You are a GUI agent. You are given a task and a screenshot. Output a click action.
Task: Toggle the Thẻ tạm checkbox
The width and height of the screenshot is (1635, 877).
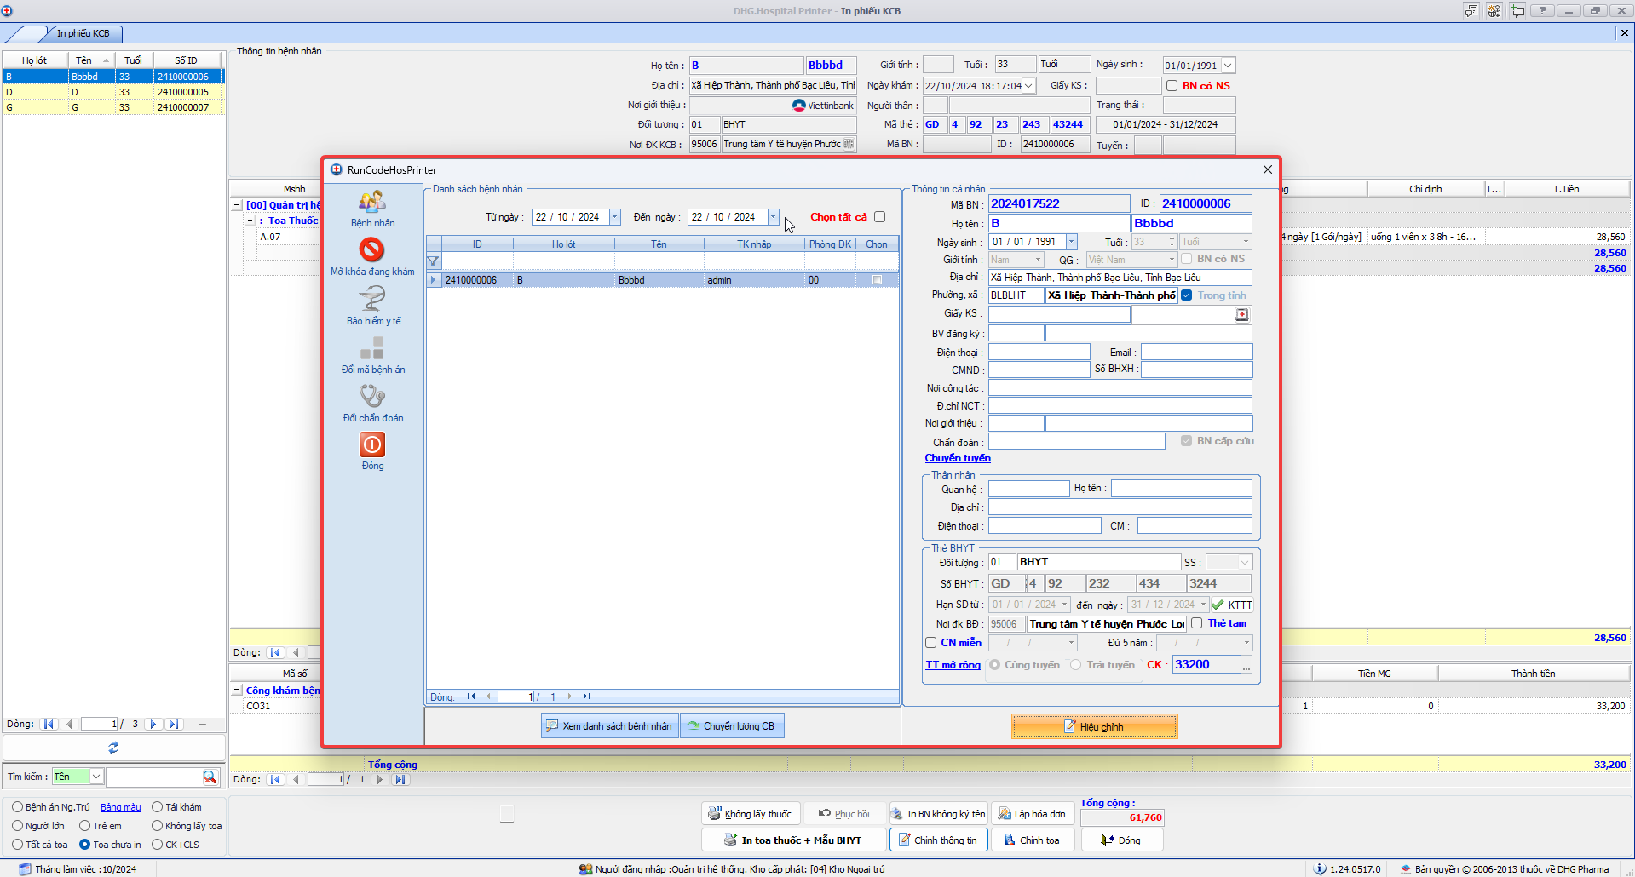1197,623
